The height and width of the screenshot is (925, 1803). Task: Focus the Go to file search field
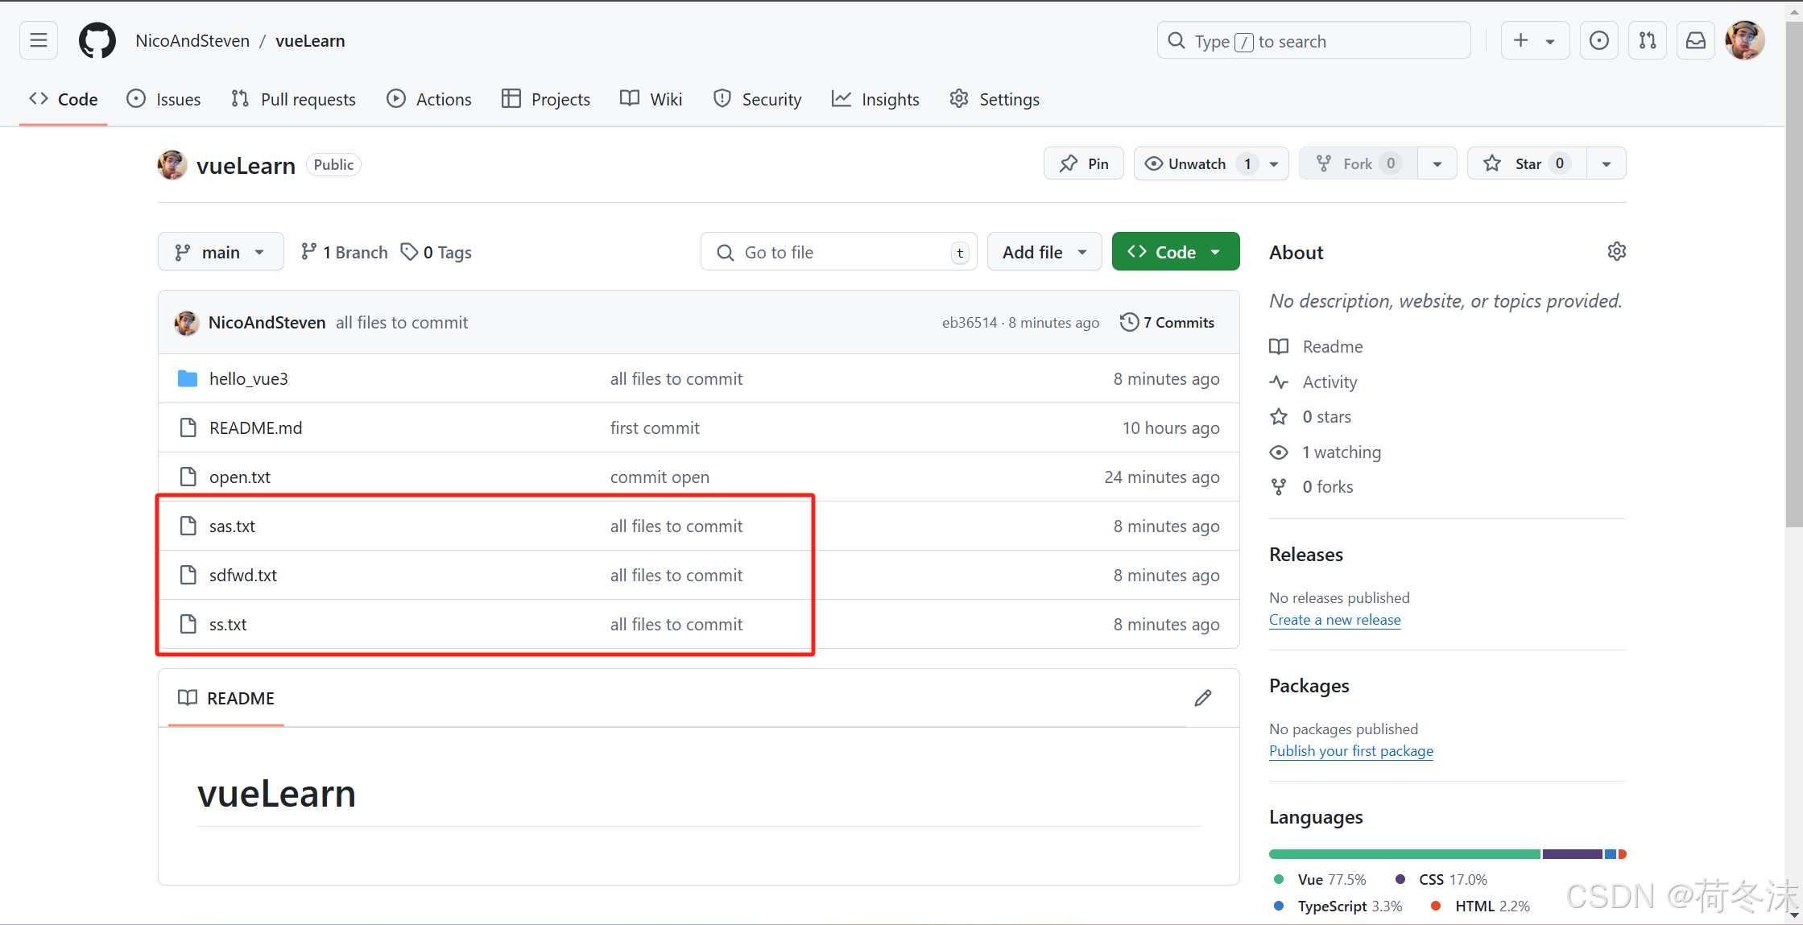(x=837, y=251)
